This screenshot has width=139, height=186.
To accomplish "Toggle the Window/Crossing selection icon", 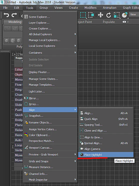I will (x=91, y=15).
